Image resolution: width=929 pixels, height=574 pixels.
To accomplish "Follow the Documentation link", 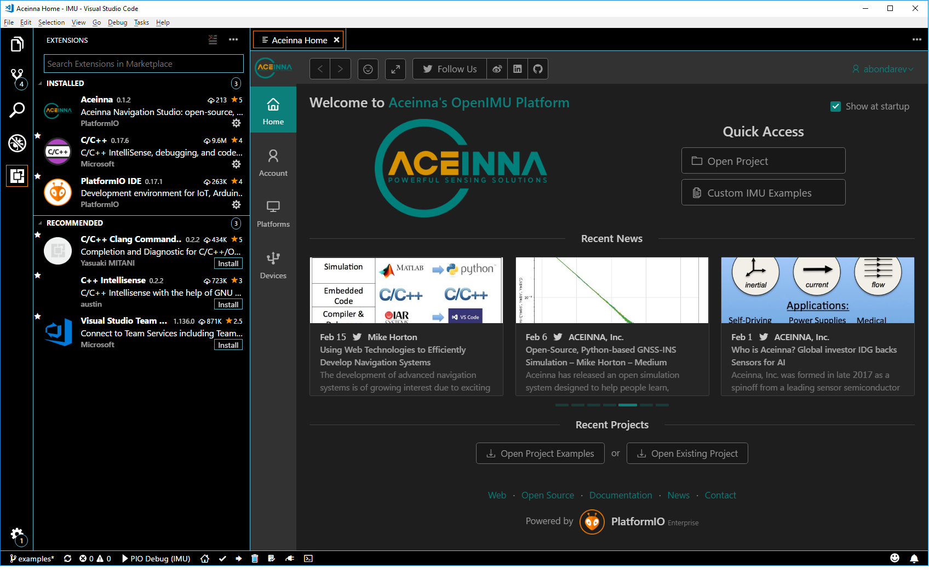I will (x=621, y=495).
